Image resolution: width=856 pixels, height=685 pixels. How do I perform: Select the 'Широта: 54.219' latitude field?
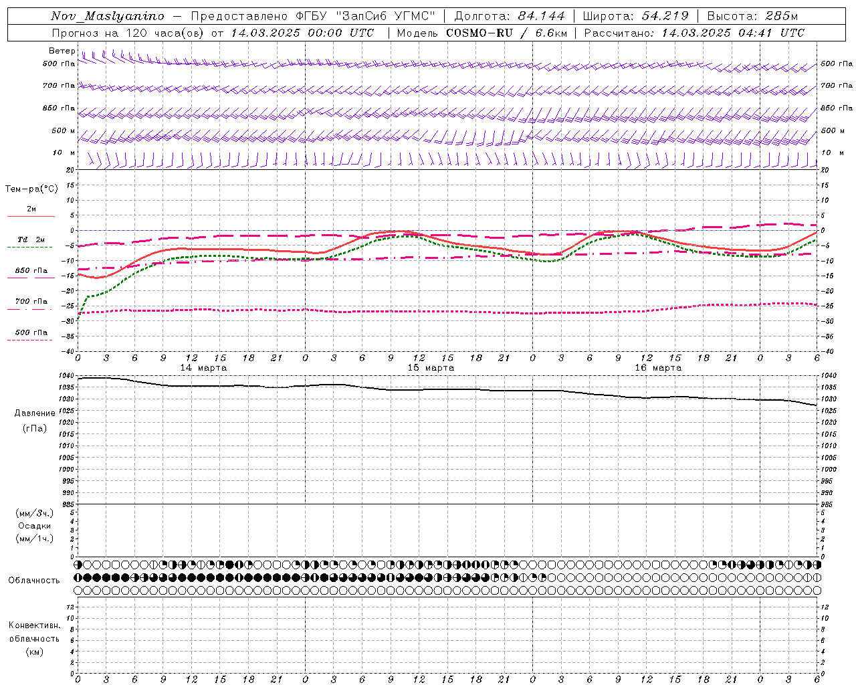(635, 16)
